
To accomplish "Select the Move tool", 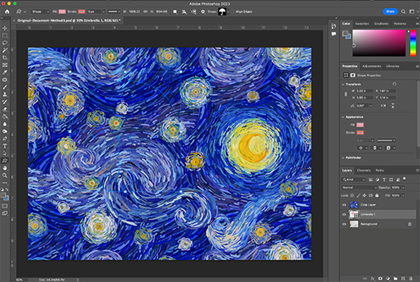I will coord(5,28).
